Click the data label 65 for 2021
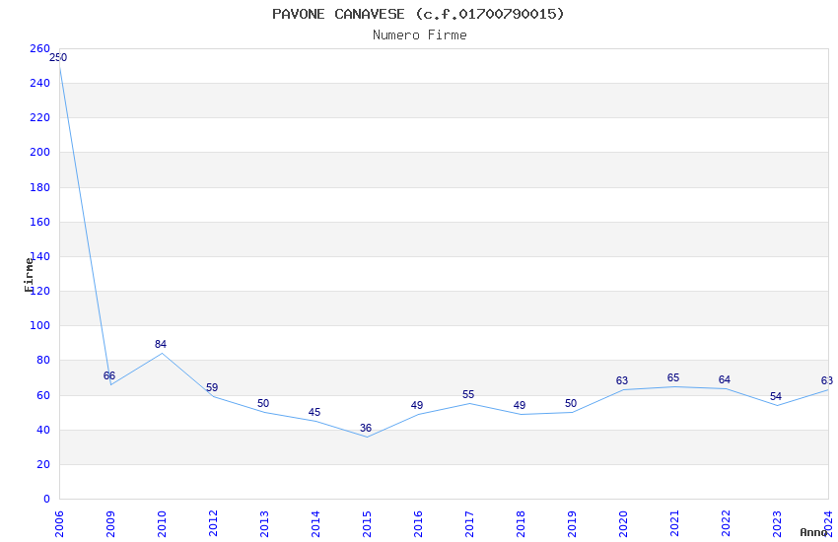Screen dimensions: 838x542 673,378
